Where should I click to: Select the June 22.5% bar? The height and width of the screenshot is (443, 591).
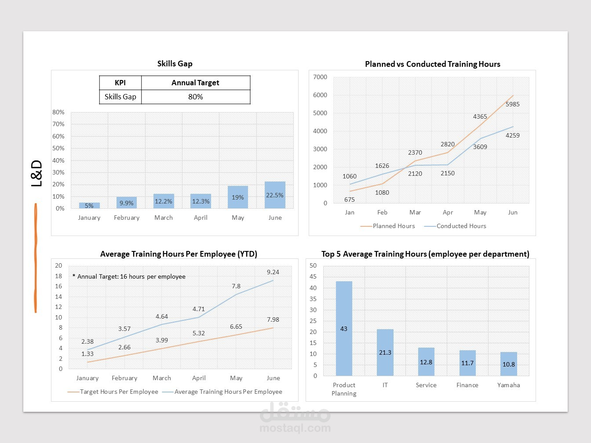(x=275, y=195)
